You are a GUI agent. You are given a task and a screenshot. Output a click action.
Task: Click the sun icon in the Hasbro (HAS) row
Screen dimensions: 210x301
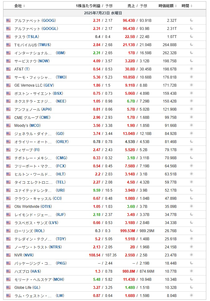point(191,271)
